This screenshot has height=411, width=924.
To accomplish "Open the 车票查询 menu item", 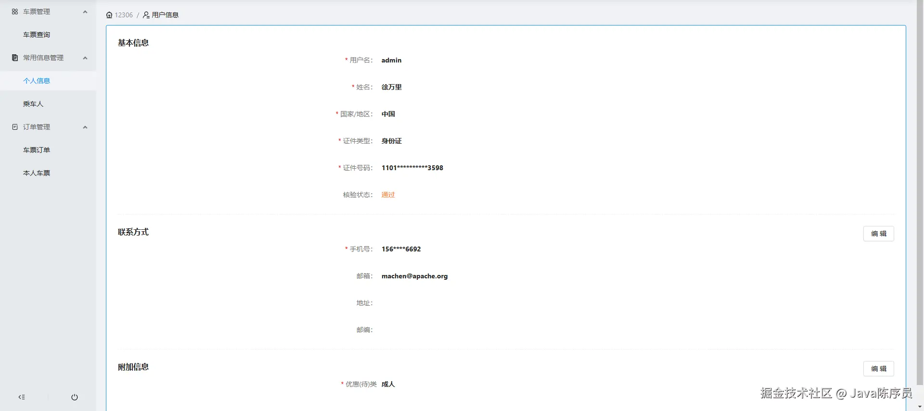I will point(48,35).
